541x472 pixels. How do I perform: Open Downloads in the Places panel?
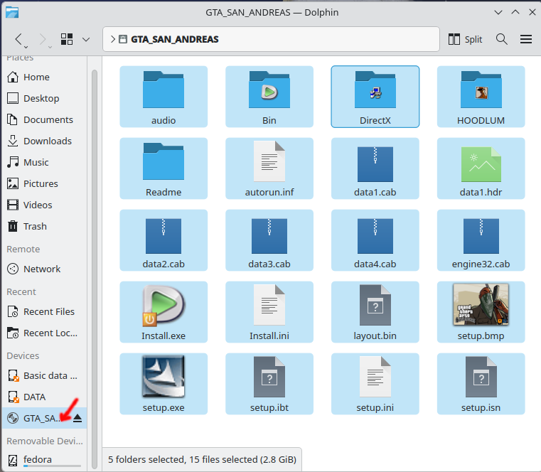tap(44, 141)
